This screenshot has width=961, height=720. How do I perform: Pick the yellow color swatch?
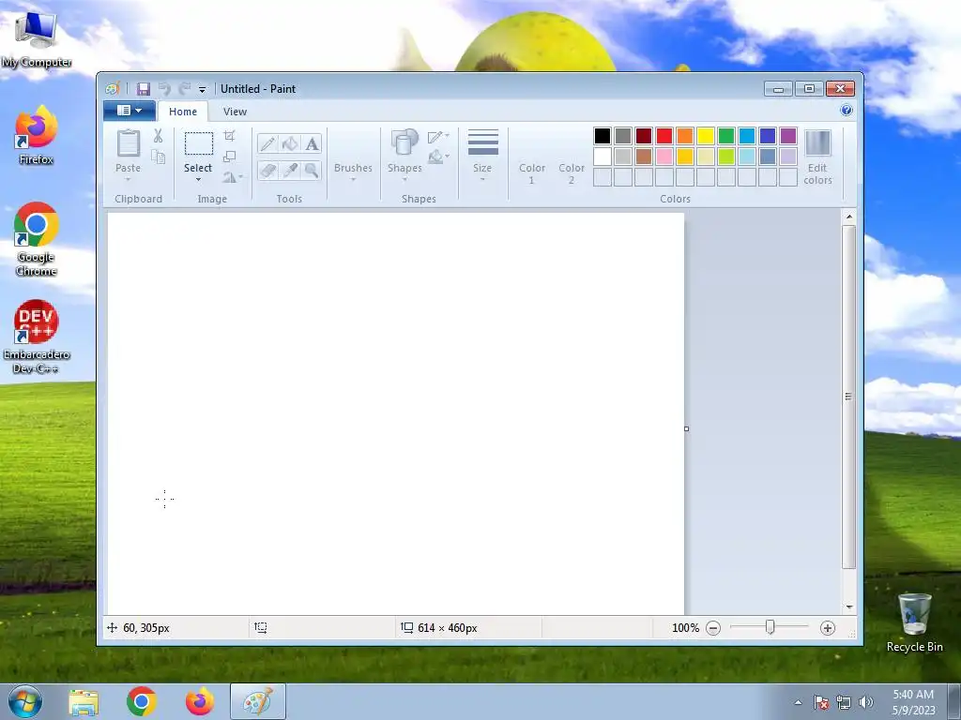[x=706, y=136]
